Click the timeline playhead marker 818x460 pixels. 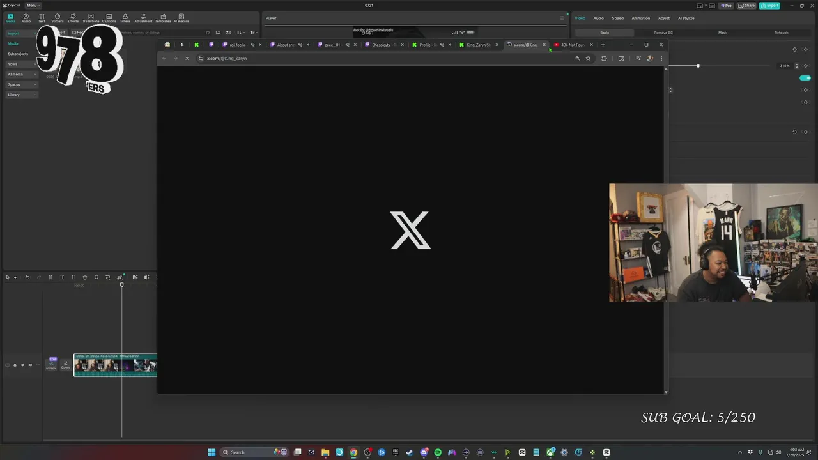pos(121,284)
